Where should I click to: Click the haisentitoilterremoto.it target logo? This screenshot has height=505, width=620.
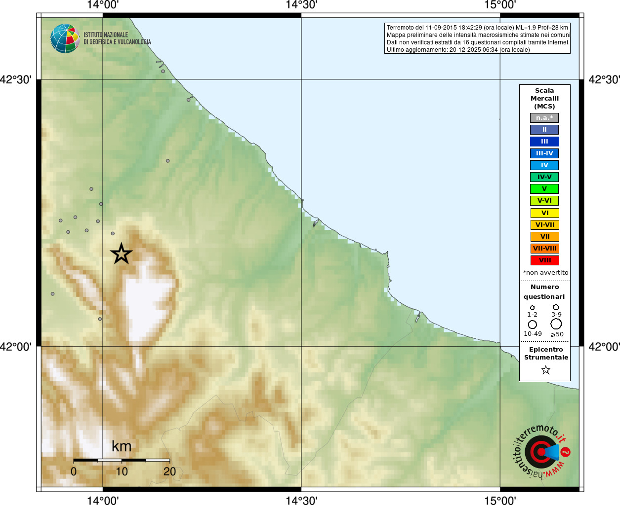point(541,452)
